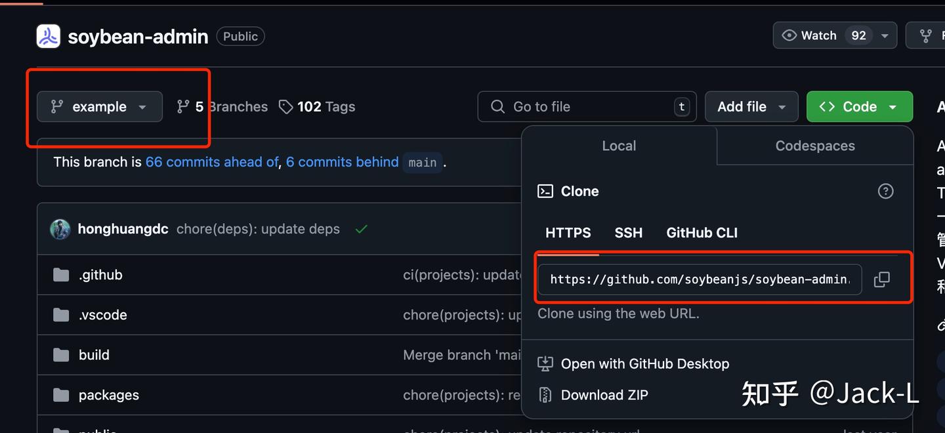Click the green commit status checkmark
This screenshot has height=433, width=945.
click(361, 229)
